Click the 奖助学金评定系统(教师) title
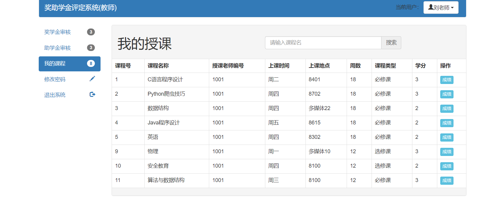494x224 pixels. coord(80,7)
